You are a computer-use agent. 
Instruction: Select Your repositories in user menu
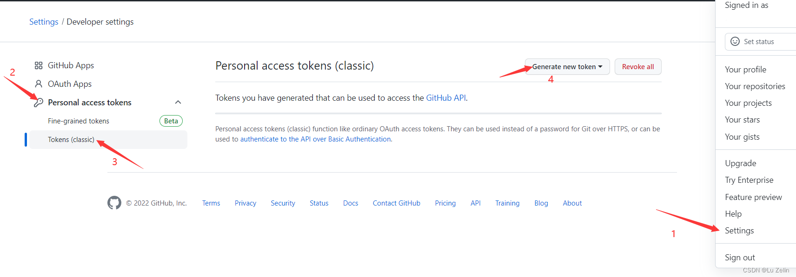click(x=755, y=86)
